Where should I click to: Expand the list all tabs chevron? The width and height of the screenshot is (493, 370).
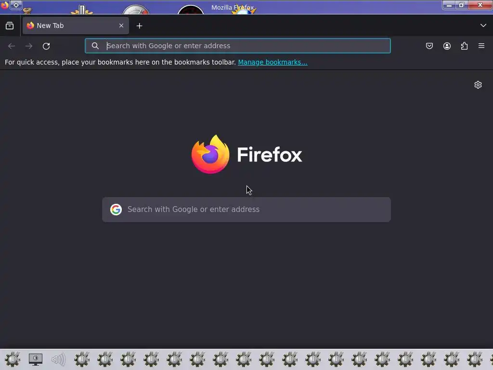pyautogui.click(x=483, y=26)
